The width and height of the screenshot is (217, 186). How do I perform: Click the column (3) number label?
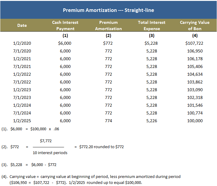click(152, 36)
